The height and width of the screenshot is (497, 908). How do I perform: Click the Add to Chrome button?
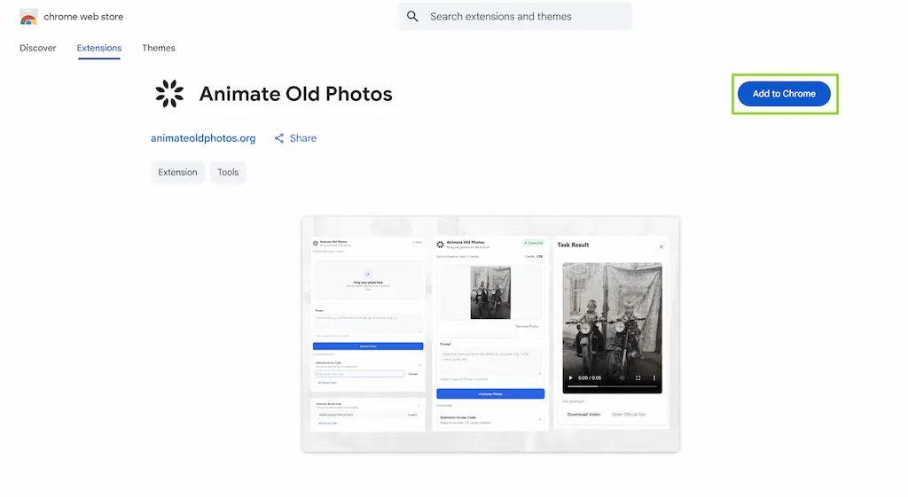(784, 94)
